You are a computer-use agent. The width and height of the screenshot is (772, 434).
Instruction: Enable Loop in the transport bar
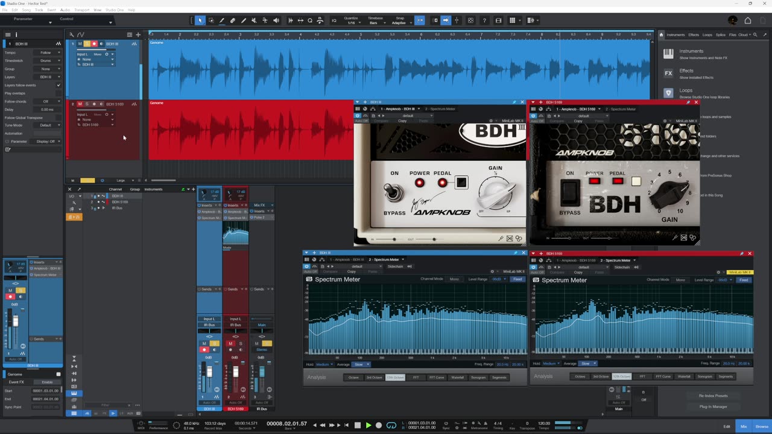click(x=391, y=425)
